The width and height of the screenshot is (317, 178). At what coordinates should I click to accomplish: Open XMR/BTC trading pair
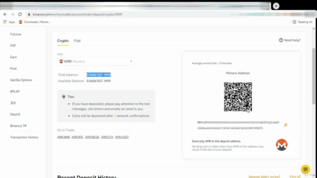tap(77, 137)
